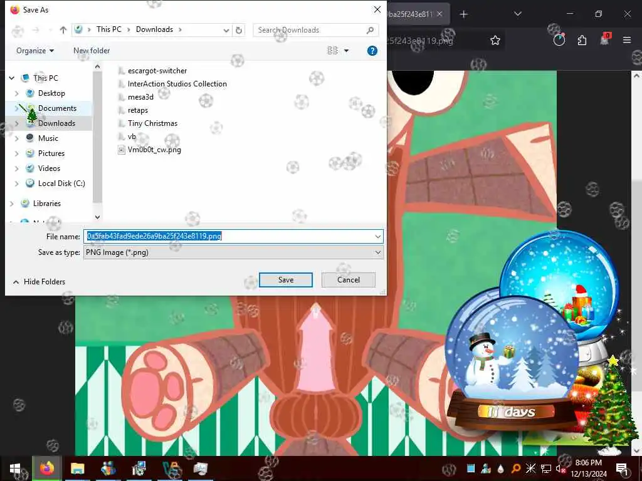Screen dimensions: 642x481
Task: Click New folder in dialog toolbar
Action: coord(92,51)
